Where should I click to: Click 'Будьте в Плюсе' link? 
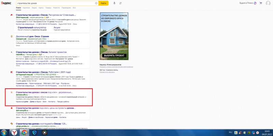click(246, 3)
